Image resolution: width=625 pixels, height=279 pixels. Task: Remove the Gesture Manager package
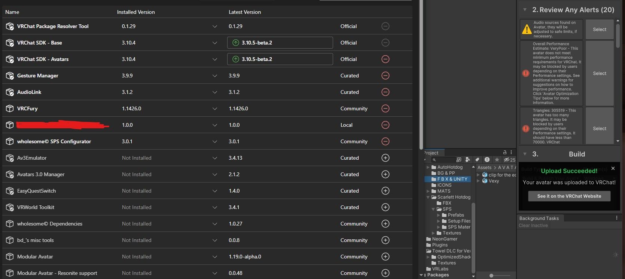(385, 76)
